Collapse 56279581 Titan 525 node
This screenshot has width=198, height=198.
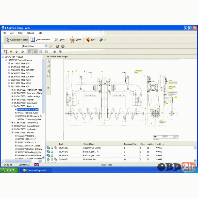point(9,86)
